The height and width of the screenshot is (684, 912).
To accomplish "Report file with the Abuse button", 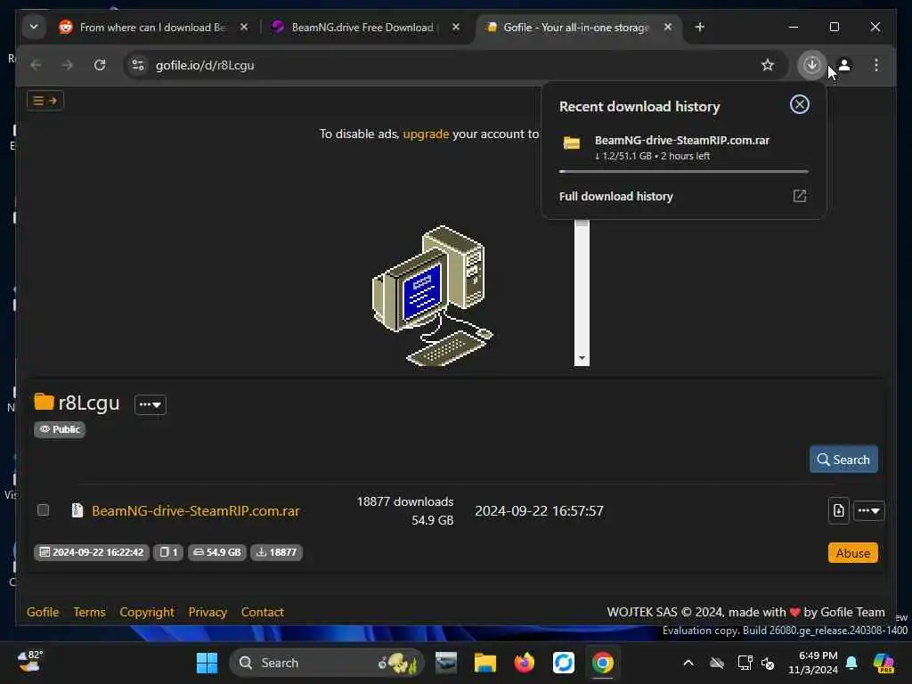I will tap(852, 552).
